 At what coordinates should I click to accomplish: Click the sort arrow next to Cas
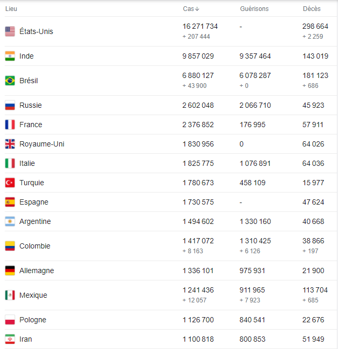(x=197, y=9)
